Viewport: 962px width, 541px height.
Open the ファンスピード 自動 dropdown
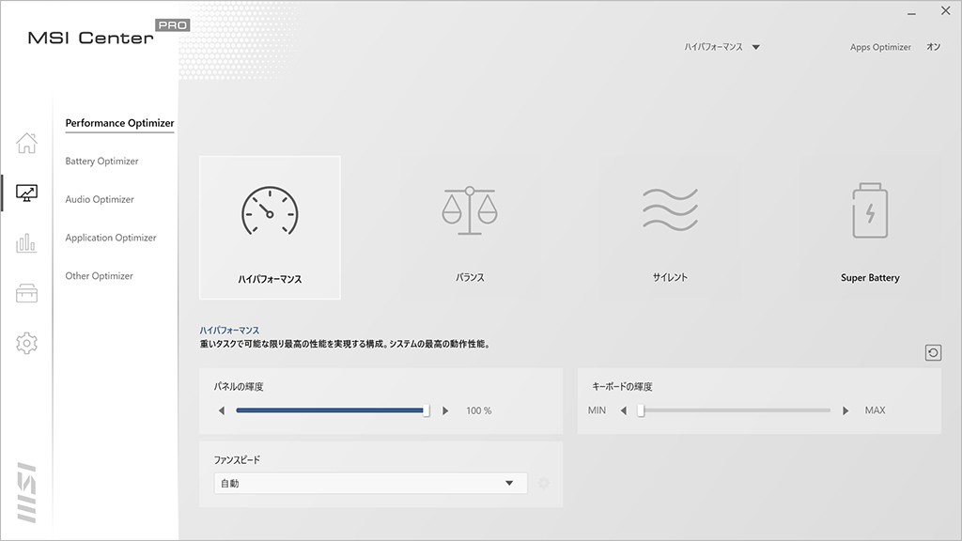pos(370,484)
